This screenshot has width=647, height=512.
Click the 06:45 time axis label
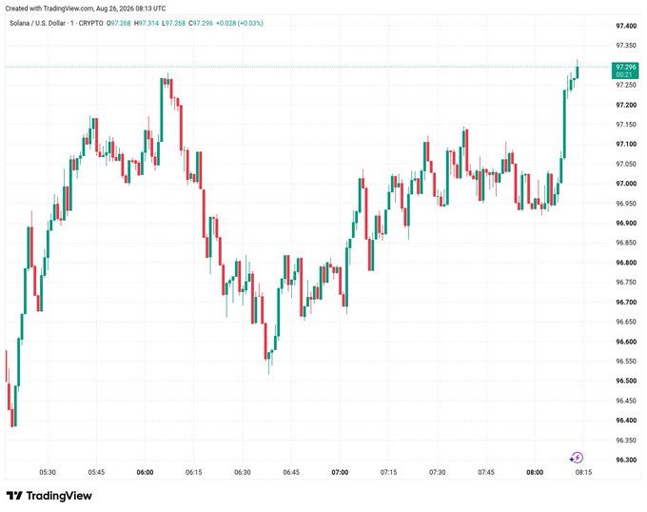coord(291,472)
